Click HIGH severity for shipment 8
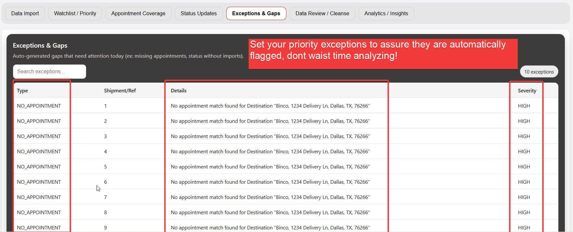 [x=524, y=212]
